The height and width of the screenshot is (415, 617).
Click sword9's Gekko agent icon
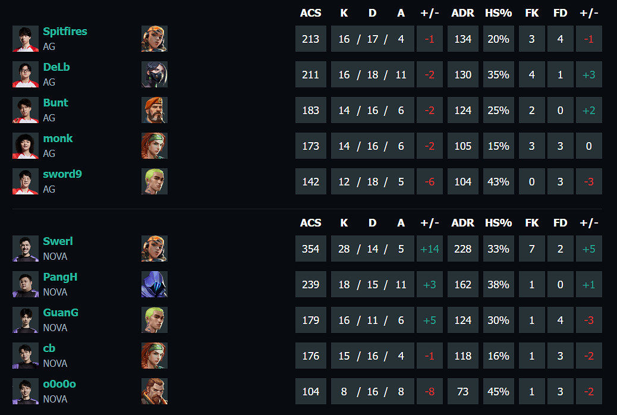click(155, 181)
